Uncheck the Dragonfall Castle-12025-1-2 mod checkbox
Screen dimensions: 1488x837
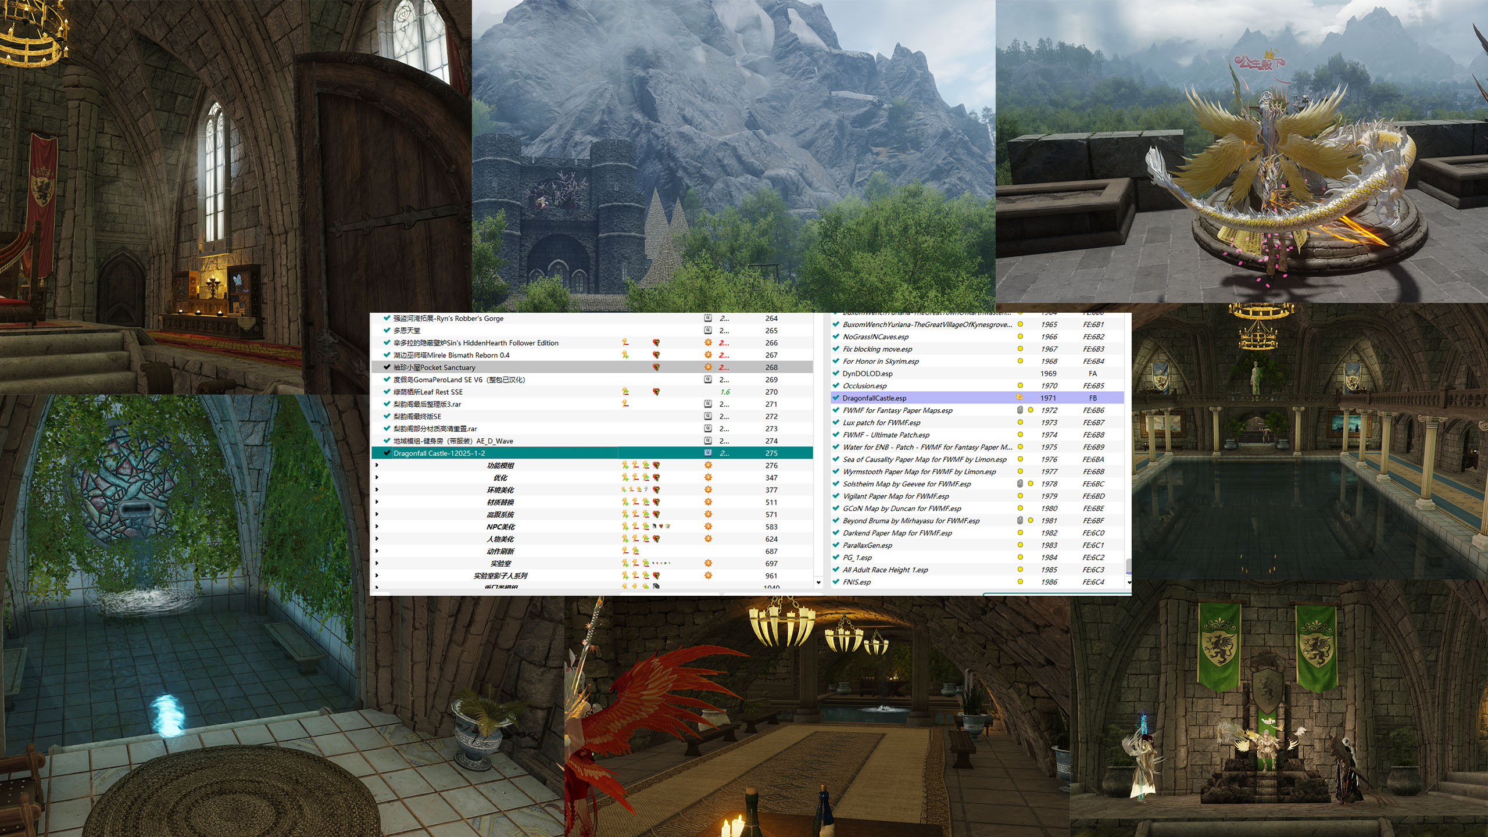(x=387, y=453)
